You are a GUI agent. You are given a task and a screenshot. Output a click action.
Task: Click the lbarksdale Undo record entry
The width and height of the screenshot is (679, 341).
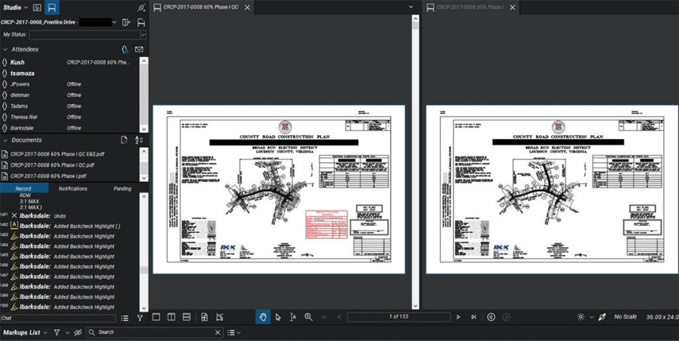tap(70, 216)
